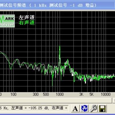Click the 500 frequency axis label
Viewport: 115px width, 115px height.
coord(46,94)
